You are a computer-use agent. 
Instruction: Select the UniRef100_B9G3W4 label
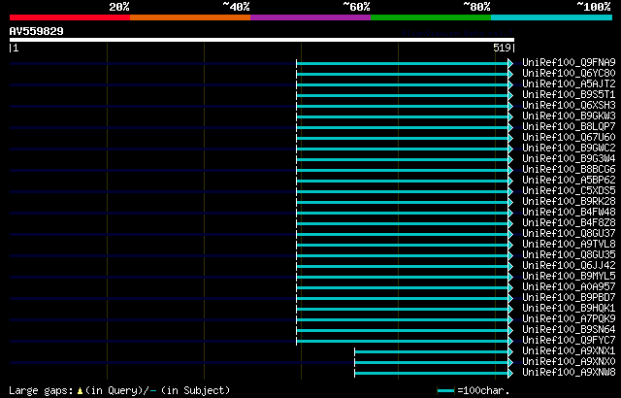569,159
